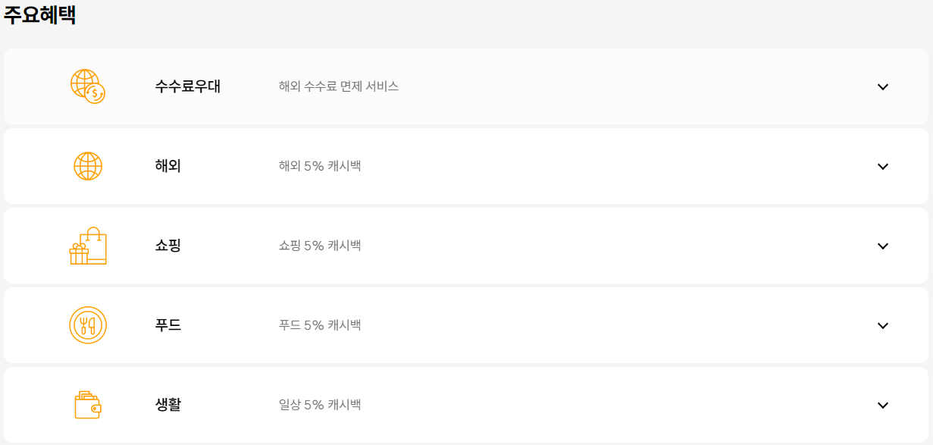Open the 생활 section chevron
The height and width of the screenshot is (445, 933).
tap(881, 404)
